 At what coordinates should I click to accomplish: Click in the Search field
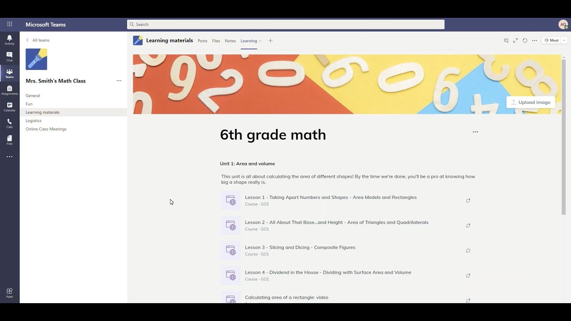coord(285,25)
